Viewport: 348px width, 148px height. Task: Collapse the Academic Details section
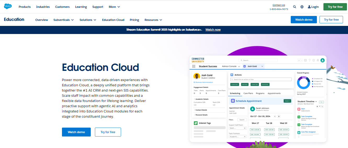(x=201, y=99)
